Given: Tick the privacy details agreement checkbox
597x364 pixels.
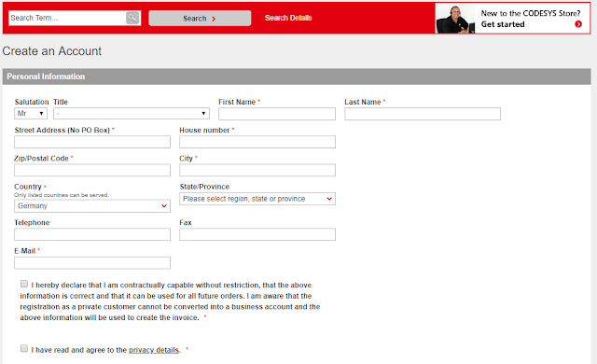Looking at the screenshot, I should click(x=24, y=349).
